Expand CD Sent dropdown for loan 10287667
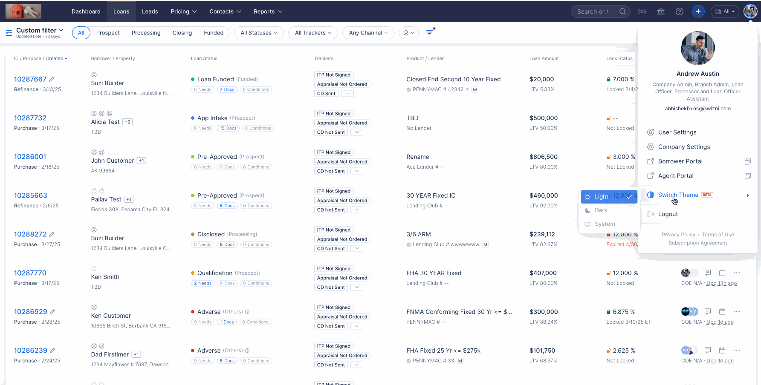761x385 pixels. coord(347,94)
